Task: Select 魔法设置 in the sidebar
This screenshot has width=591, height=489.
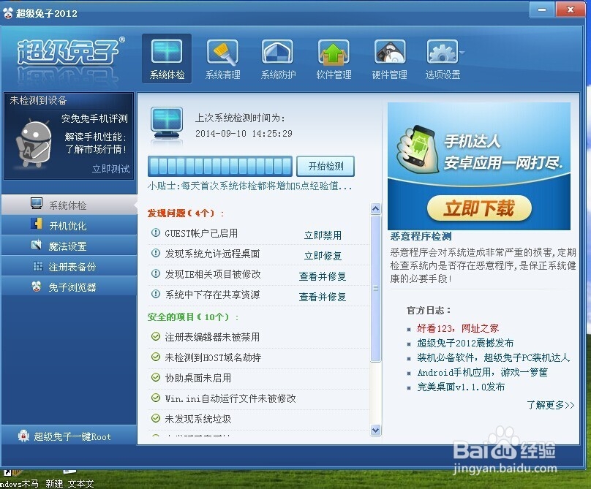Action: (x=69, y=246)
